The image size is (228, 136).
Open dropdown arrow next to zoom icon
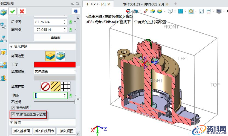[x=196, y=11]
